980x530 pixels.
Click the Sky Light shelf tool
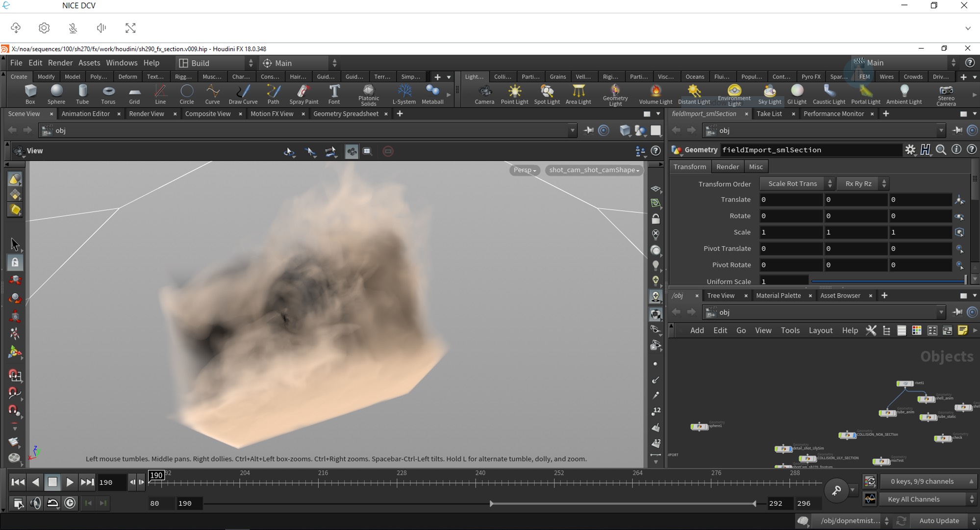click(x=769, y=94)
